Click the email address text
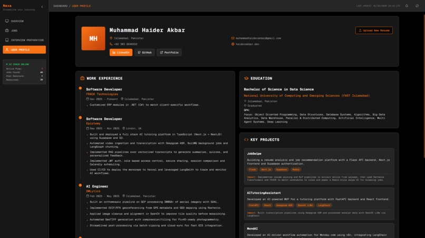 [258, 38]
